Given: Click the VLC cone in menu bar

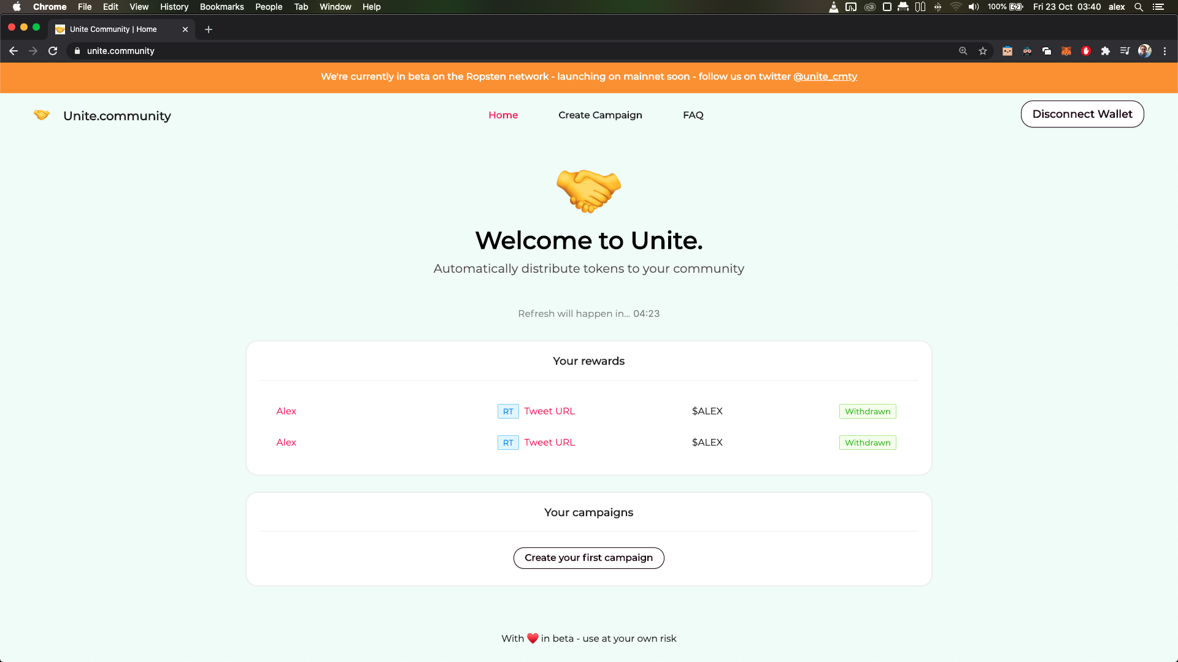Looking at the screenshot, I should pos(834,7).
